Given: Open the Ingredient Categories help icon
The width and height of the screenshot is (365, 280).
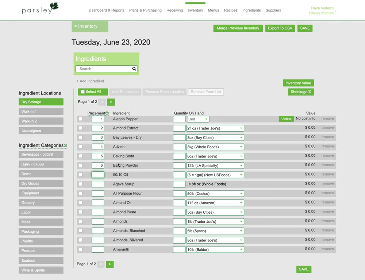Looking at the screenshot, I should coord(65,145).
